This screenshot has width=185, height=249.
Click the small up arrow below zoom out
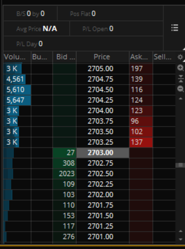tap(181, 98)
